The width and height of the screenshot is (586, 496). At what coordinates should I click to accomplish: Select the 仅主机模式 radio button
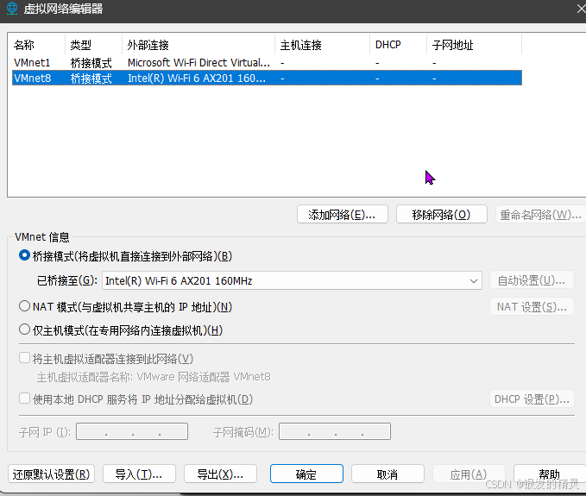tap(24, 330)
